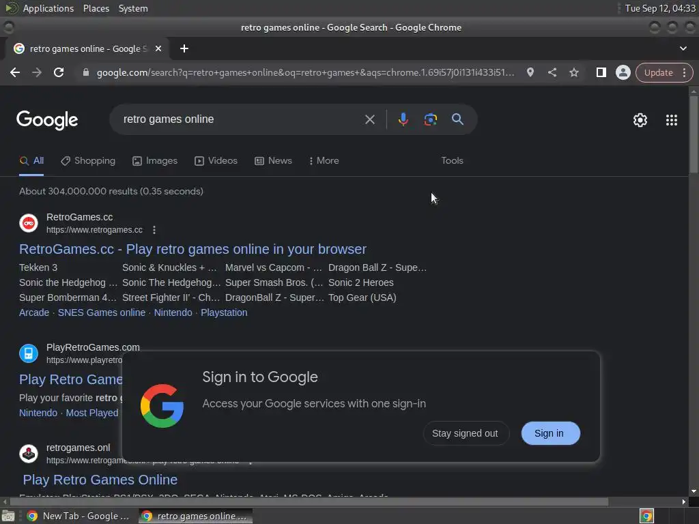Switch to the Shopping tab

(88, 161)
